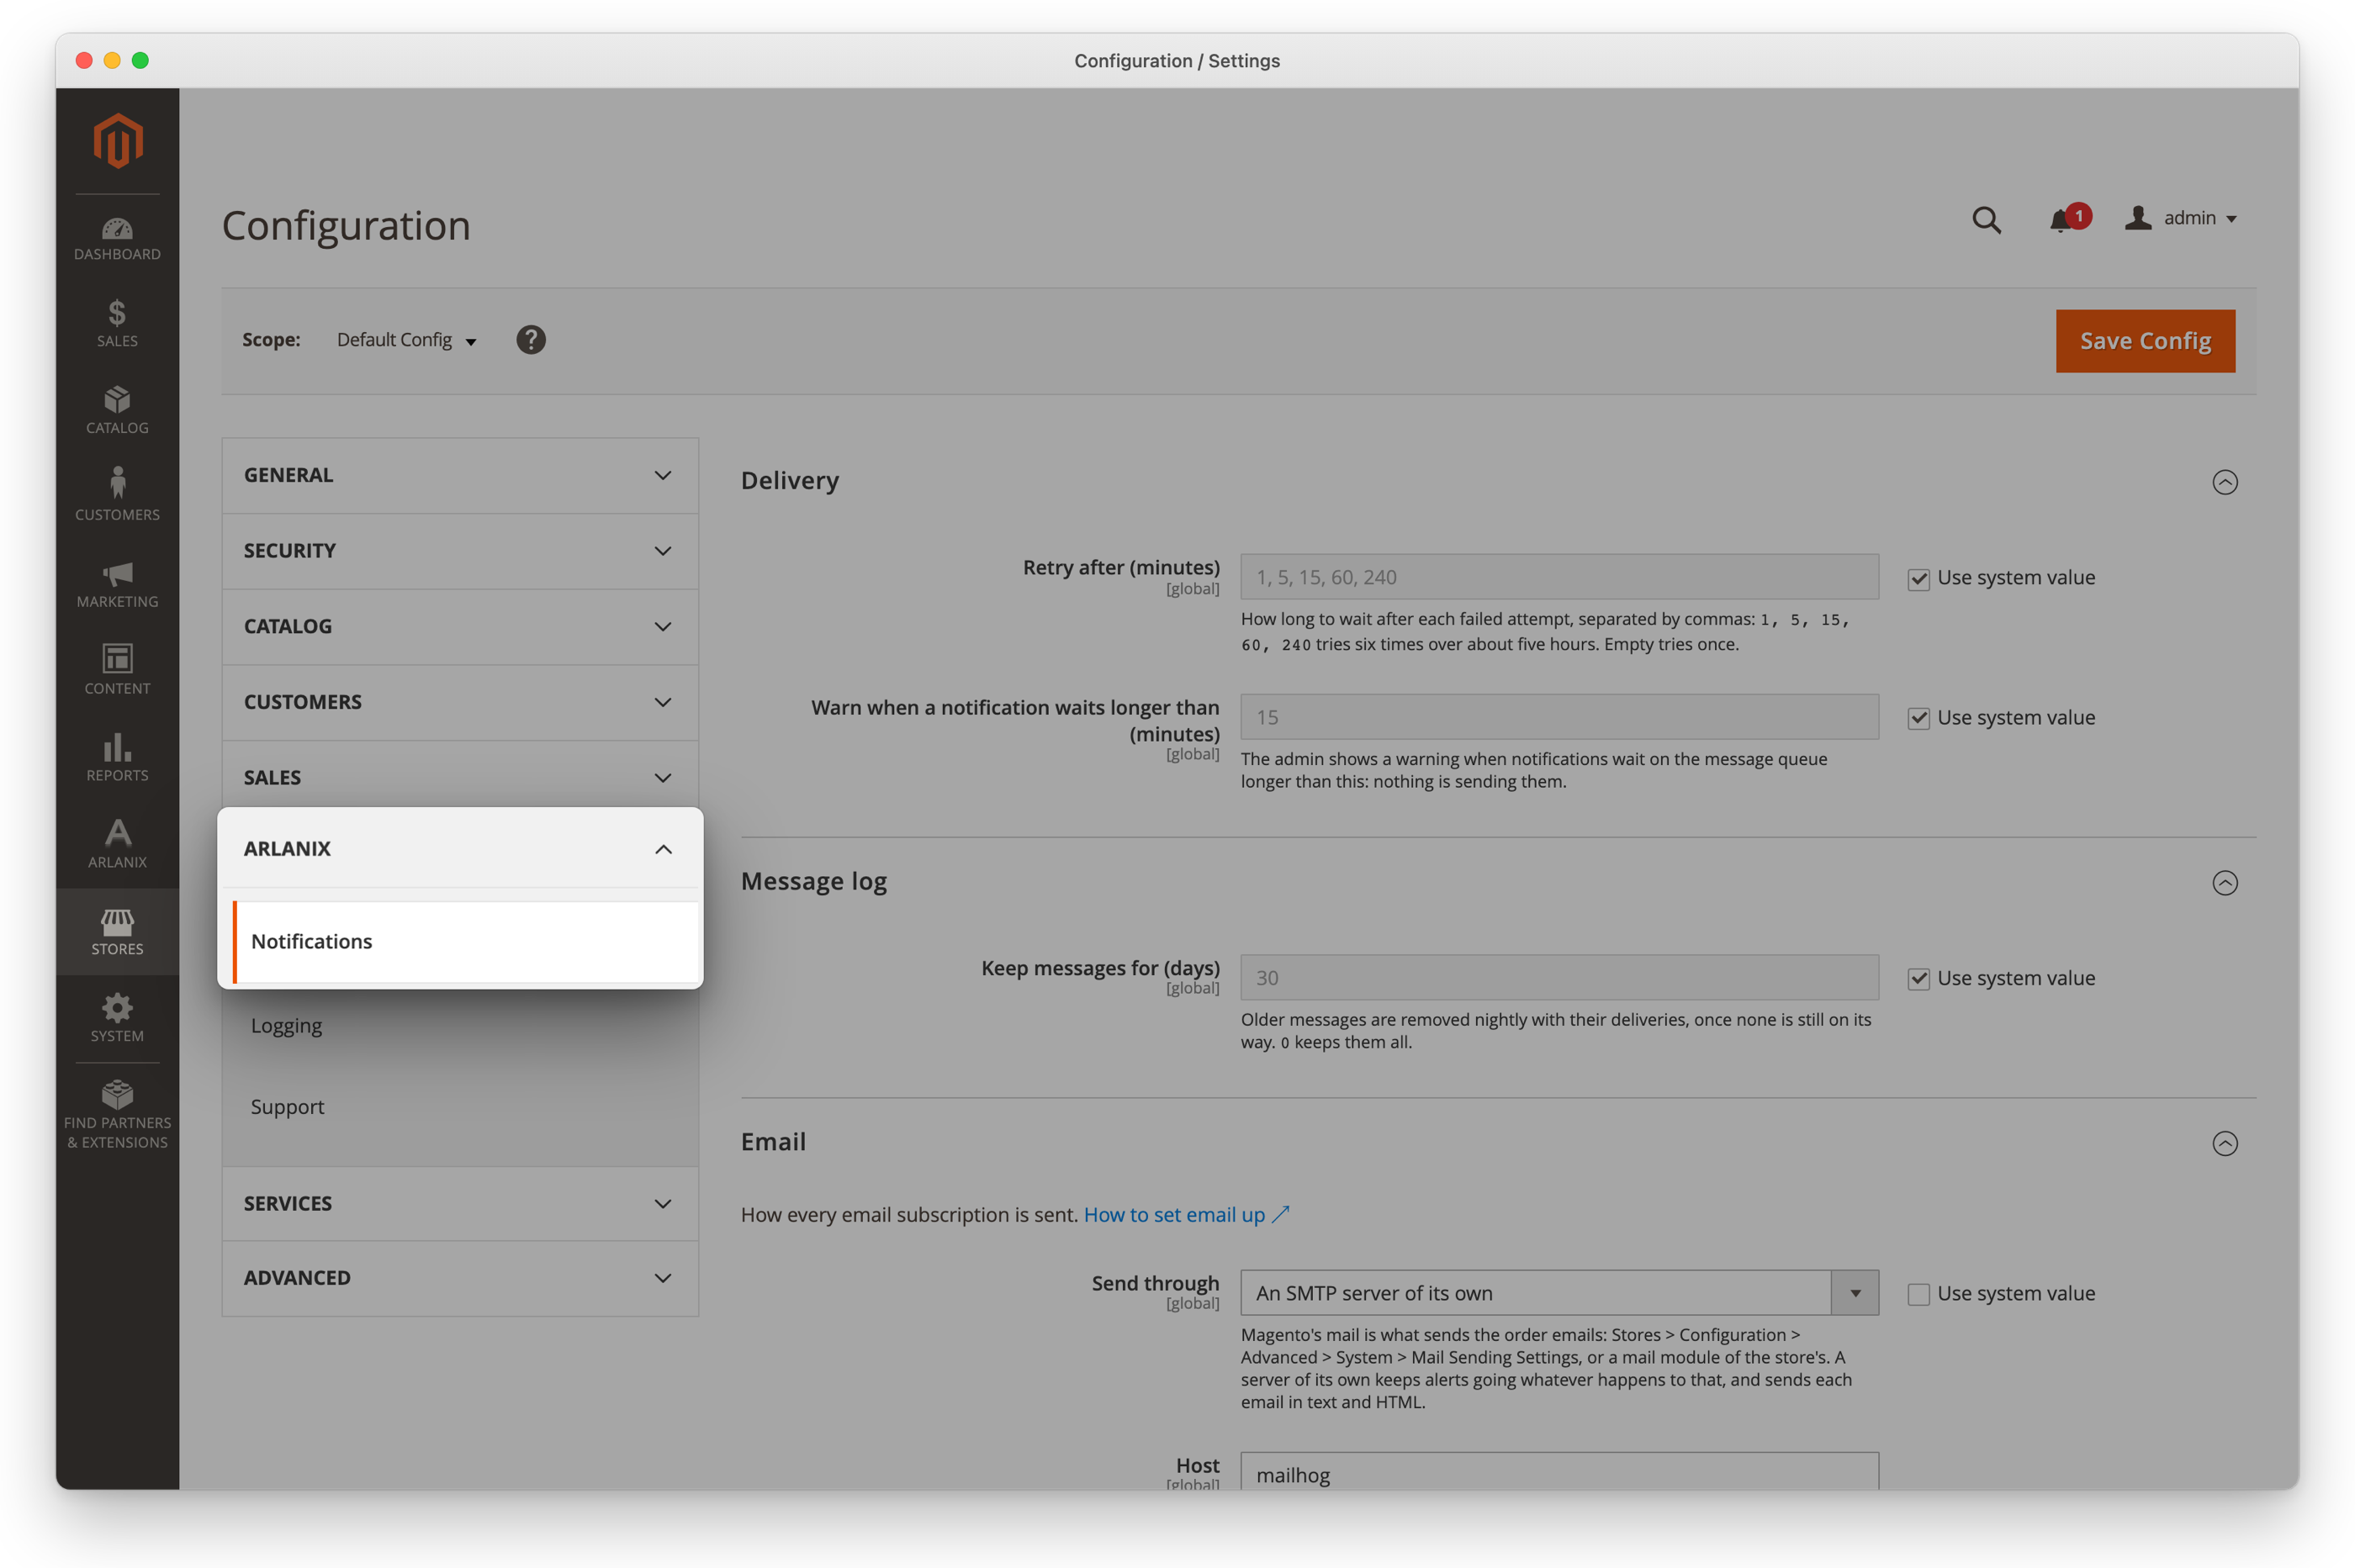Expand the SECURITY config group

[460, 551]
